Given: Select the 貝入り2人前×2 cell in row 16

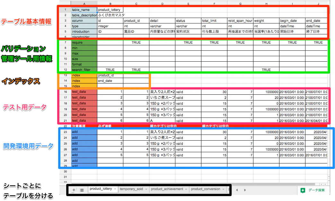Looking at the screenshot, I should [163, 92].
